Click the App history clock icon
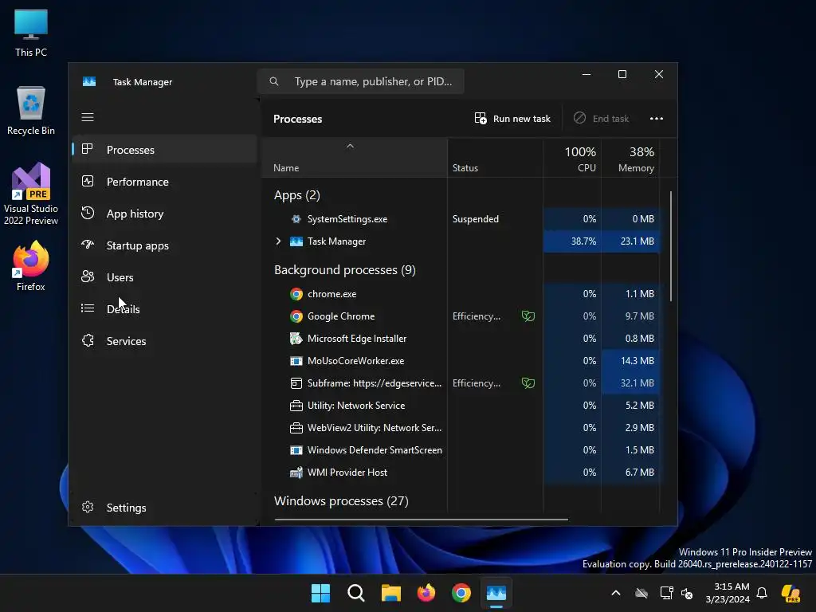The width and height of the screenshot is (816, 612). [x=88, y=213]
